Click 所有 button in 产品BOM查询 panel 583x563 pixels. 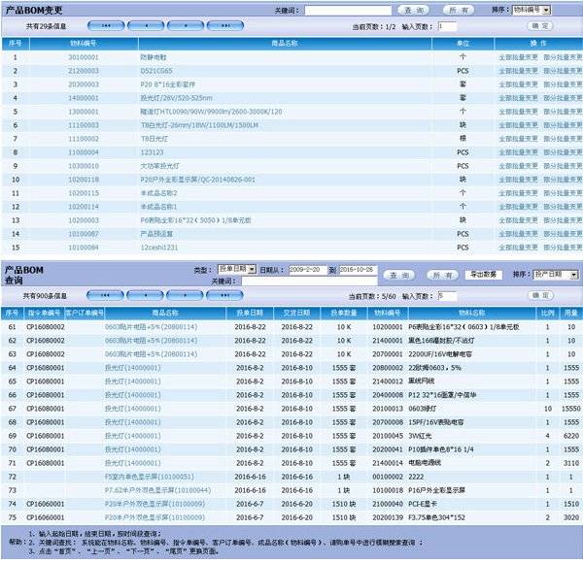pyautogui.click(x=442, y=275)
